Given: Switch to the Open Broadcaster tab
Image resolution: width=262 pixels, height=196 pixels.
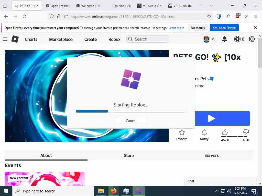Looking at the screenshot, I should [58, 6].
